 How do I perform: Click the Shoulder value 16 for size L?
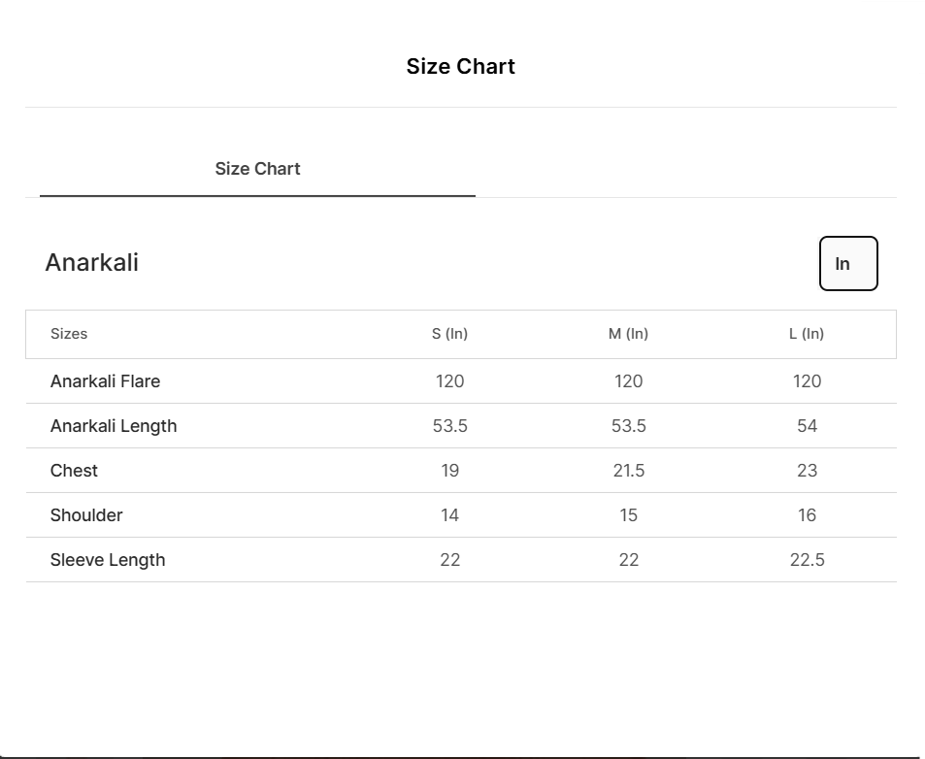(x=807, y=515)
